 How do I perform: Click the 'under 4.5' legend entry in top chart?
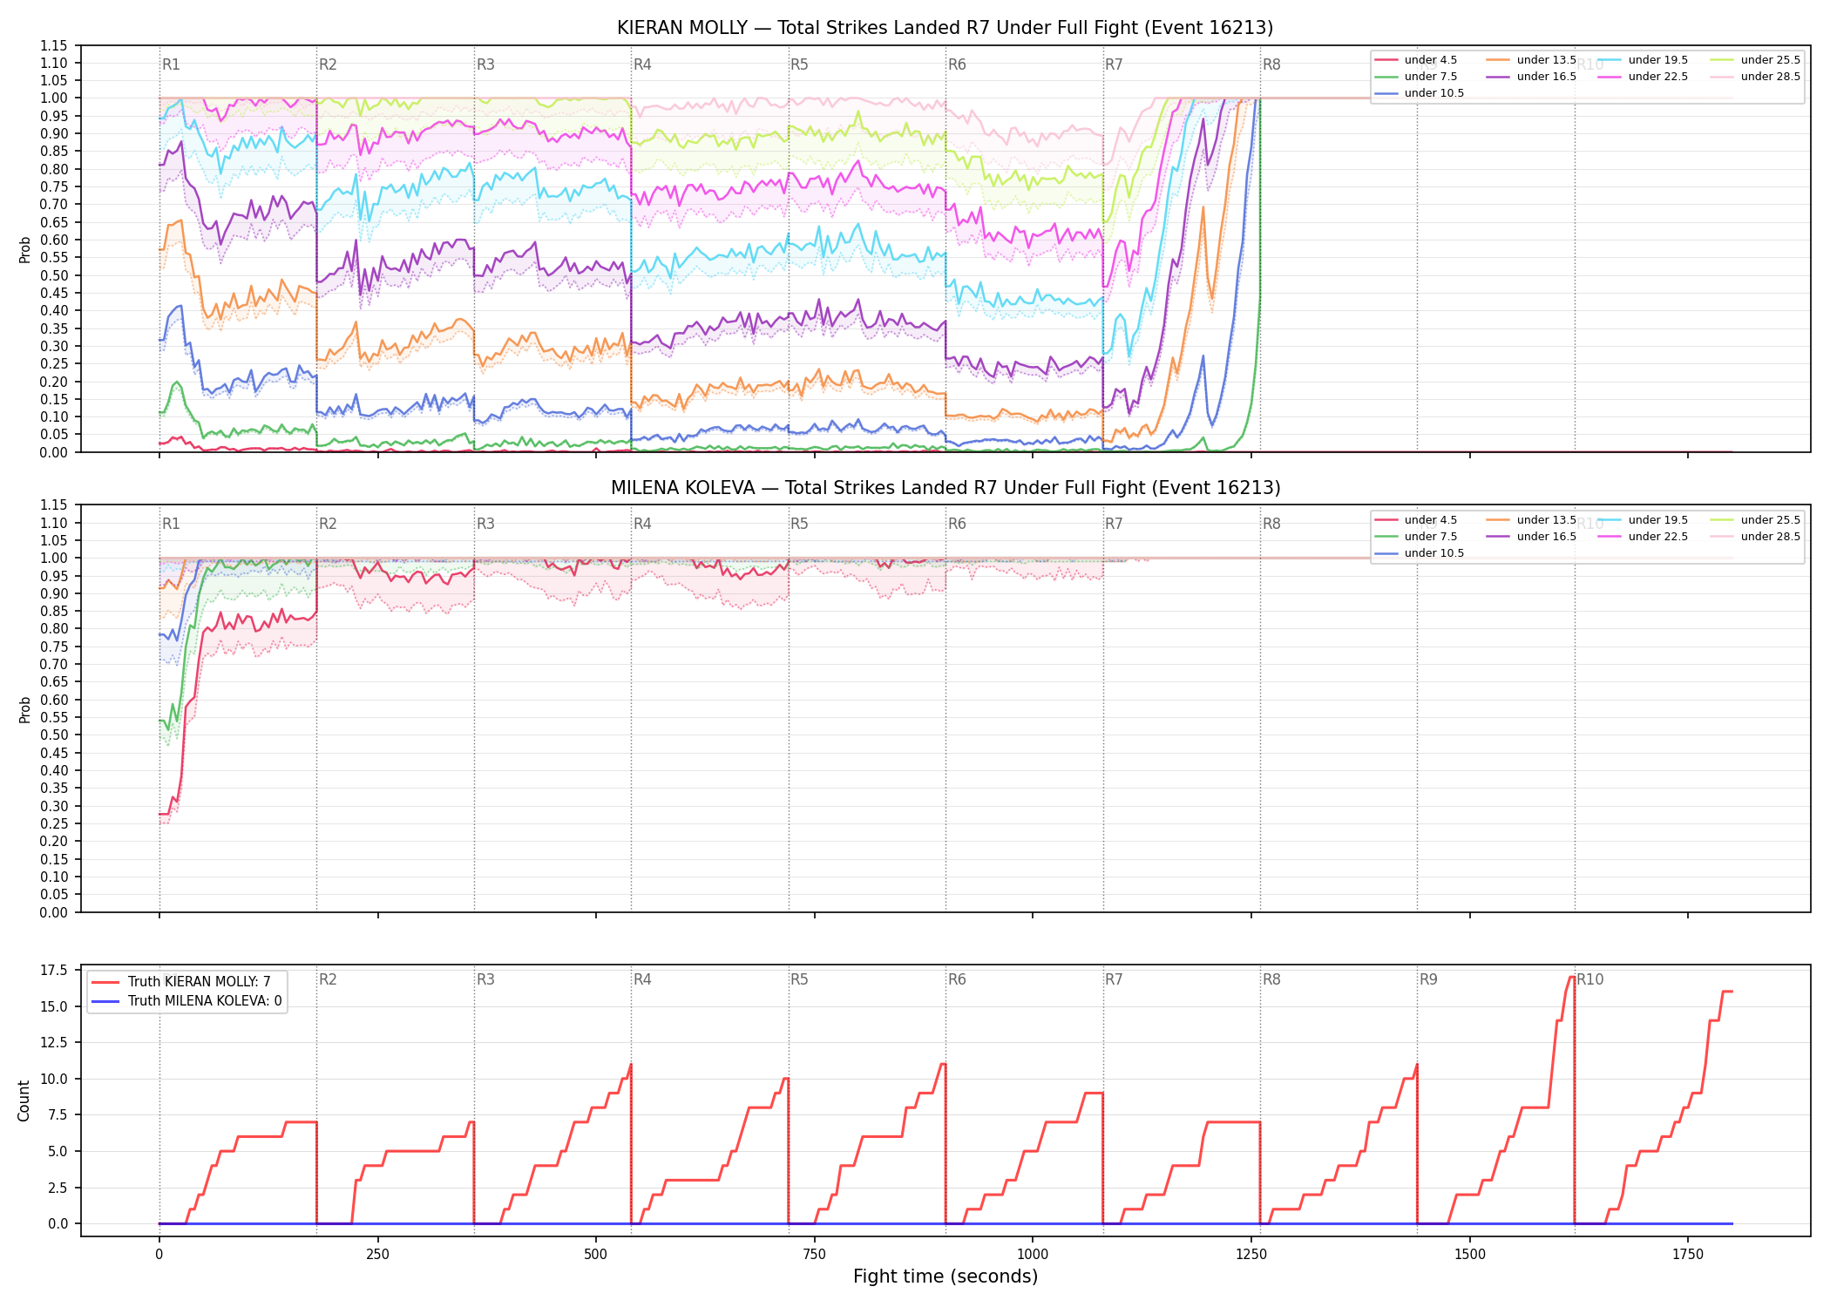[x=1416, y=60]
